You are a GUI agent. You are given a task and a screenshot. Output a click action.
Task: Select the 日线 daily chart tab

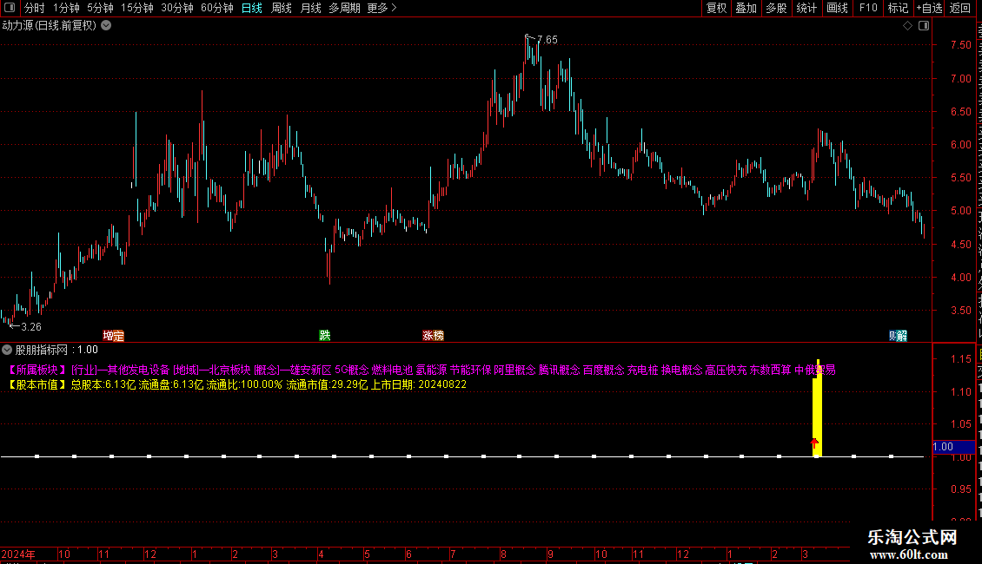tap(252, 8)
